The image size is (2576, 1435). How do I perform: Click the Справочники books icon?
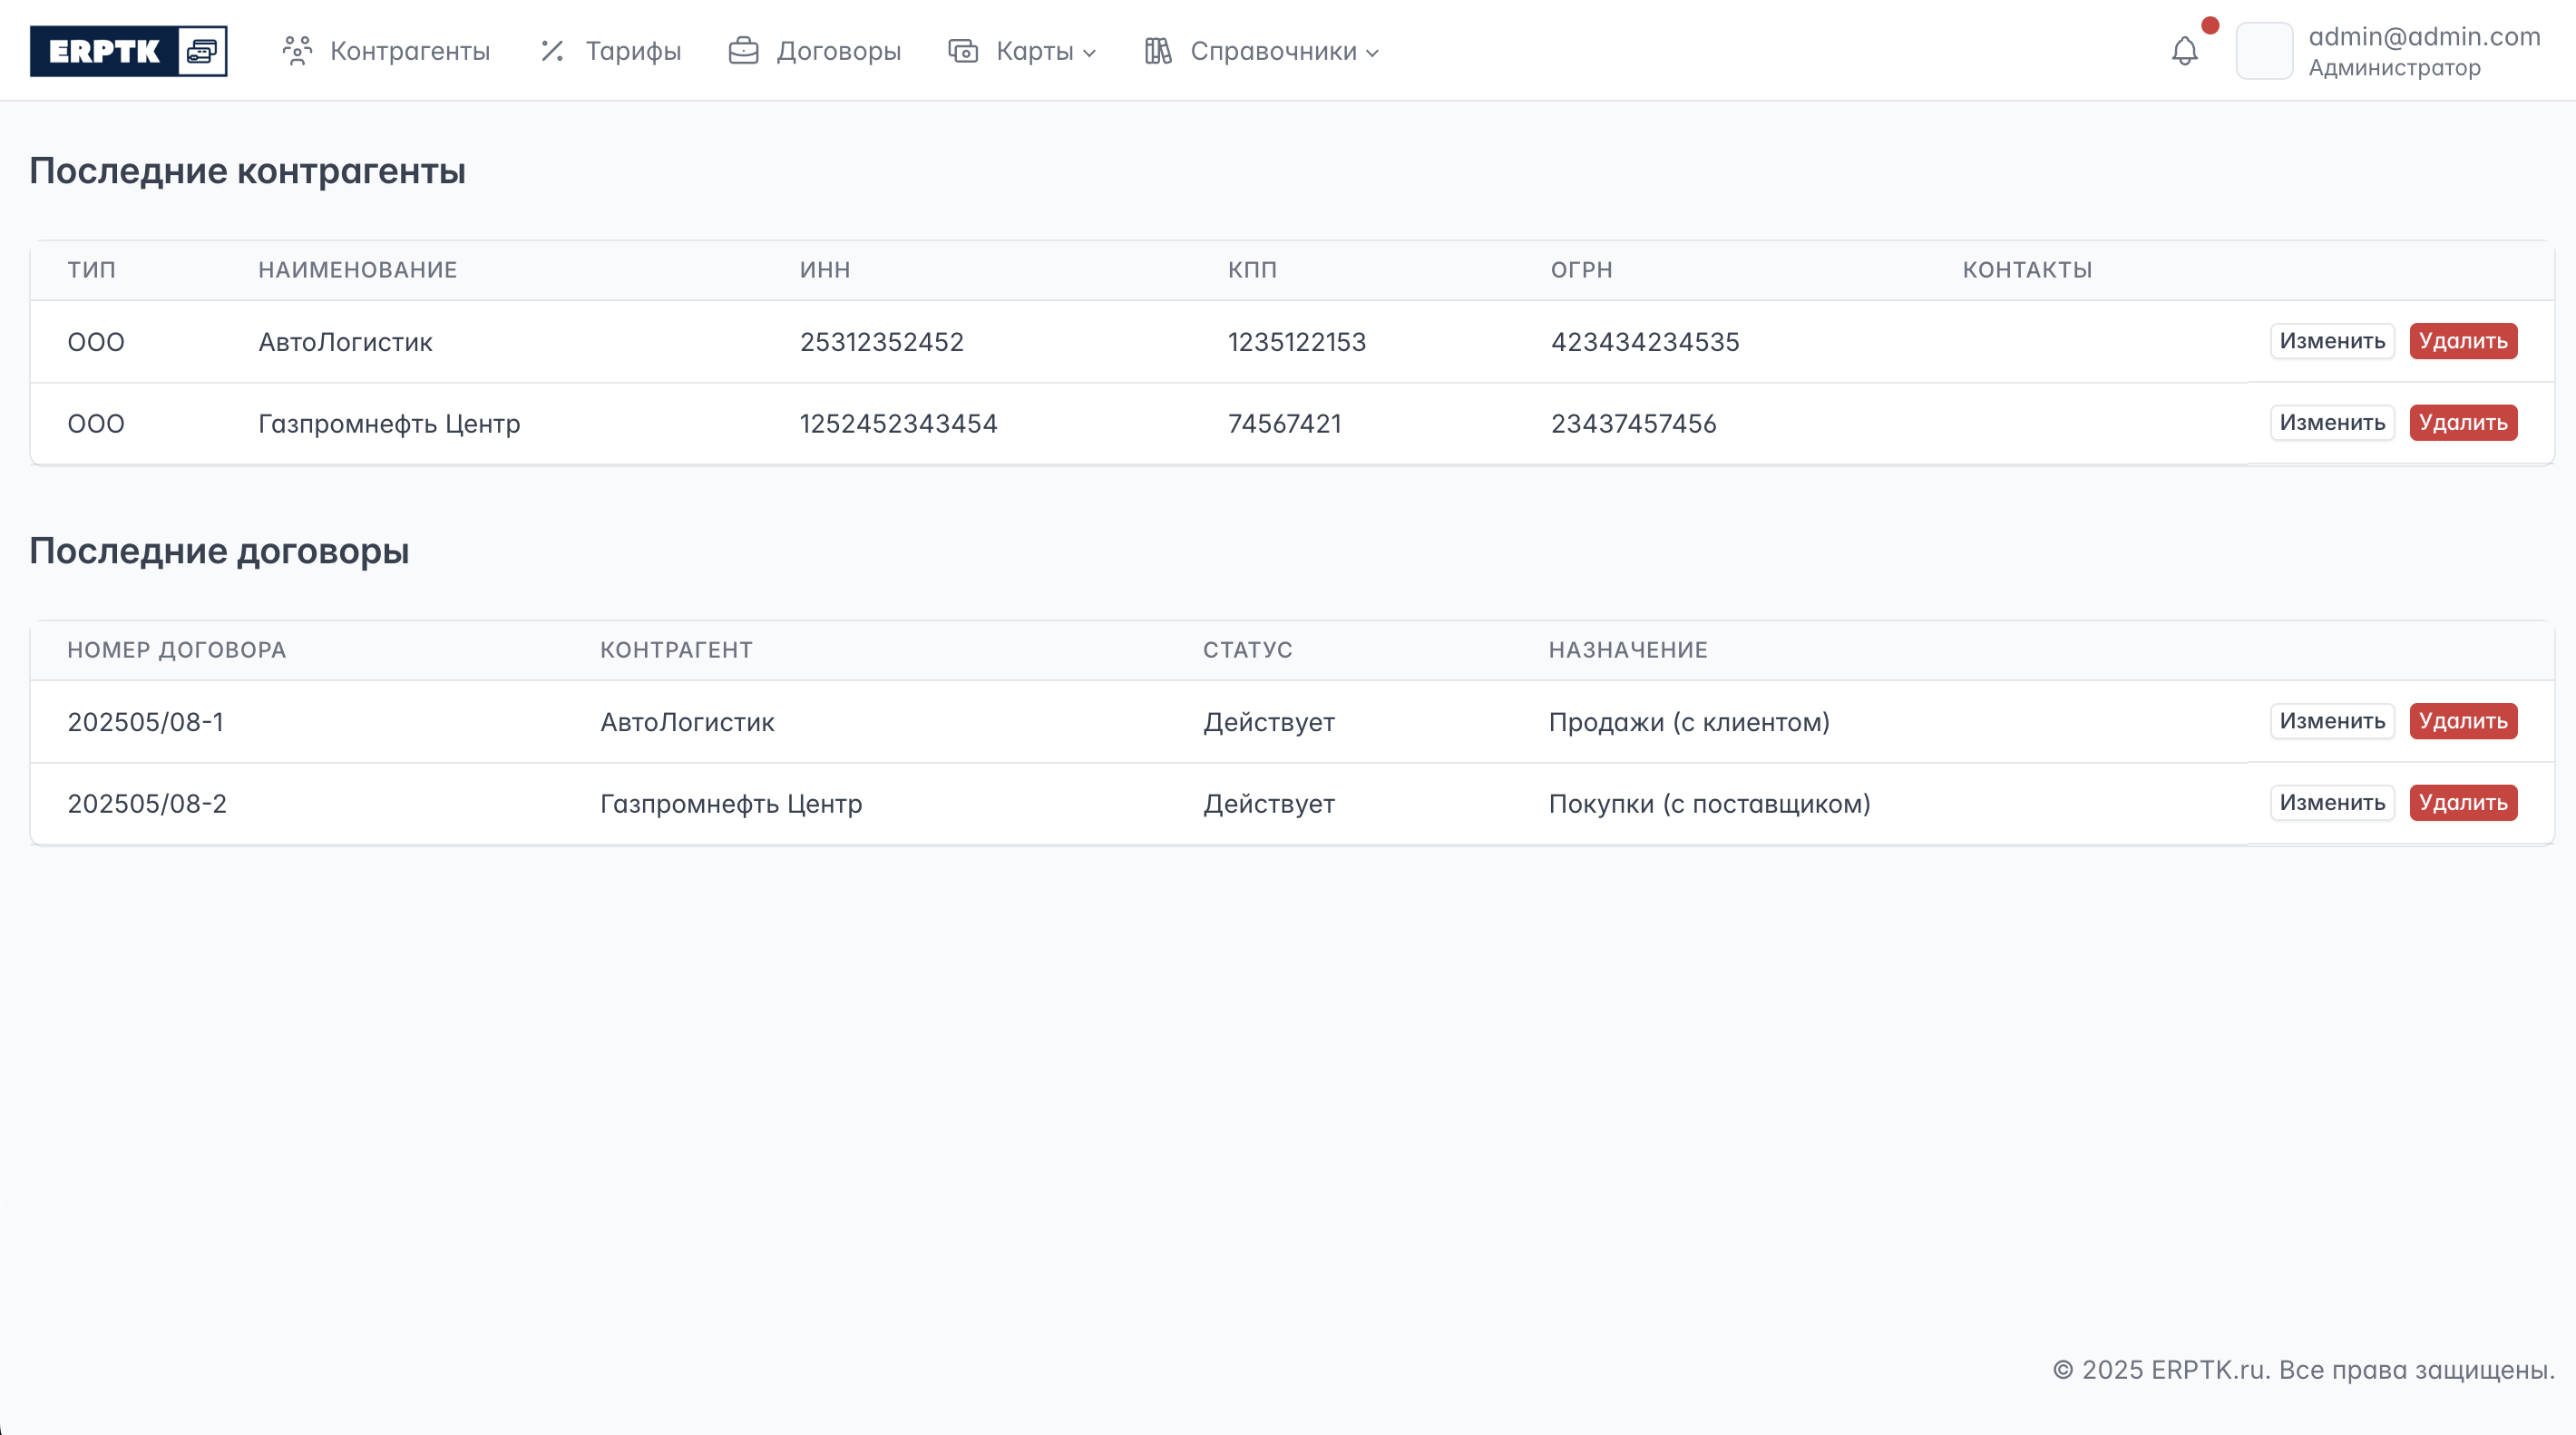coord(1157,51)
